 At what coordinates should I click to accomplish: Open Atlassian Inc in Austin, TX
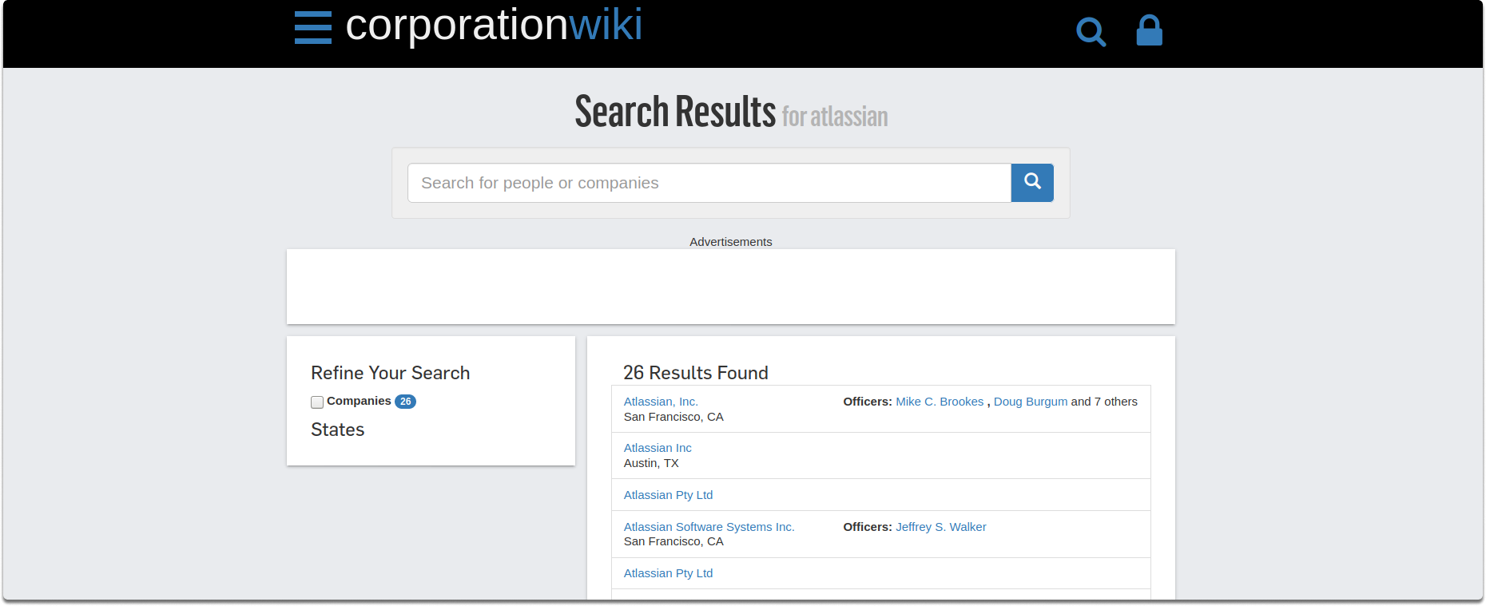point(658,448)
